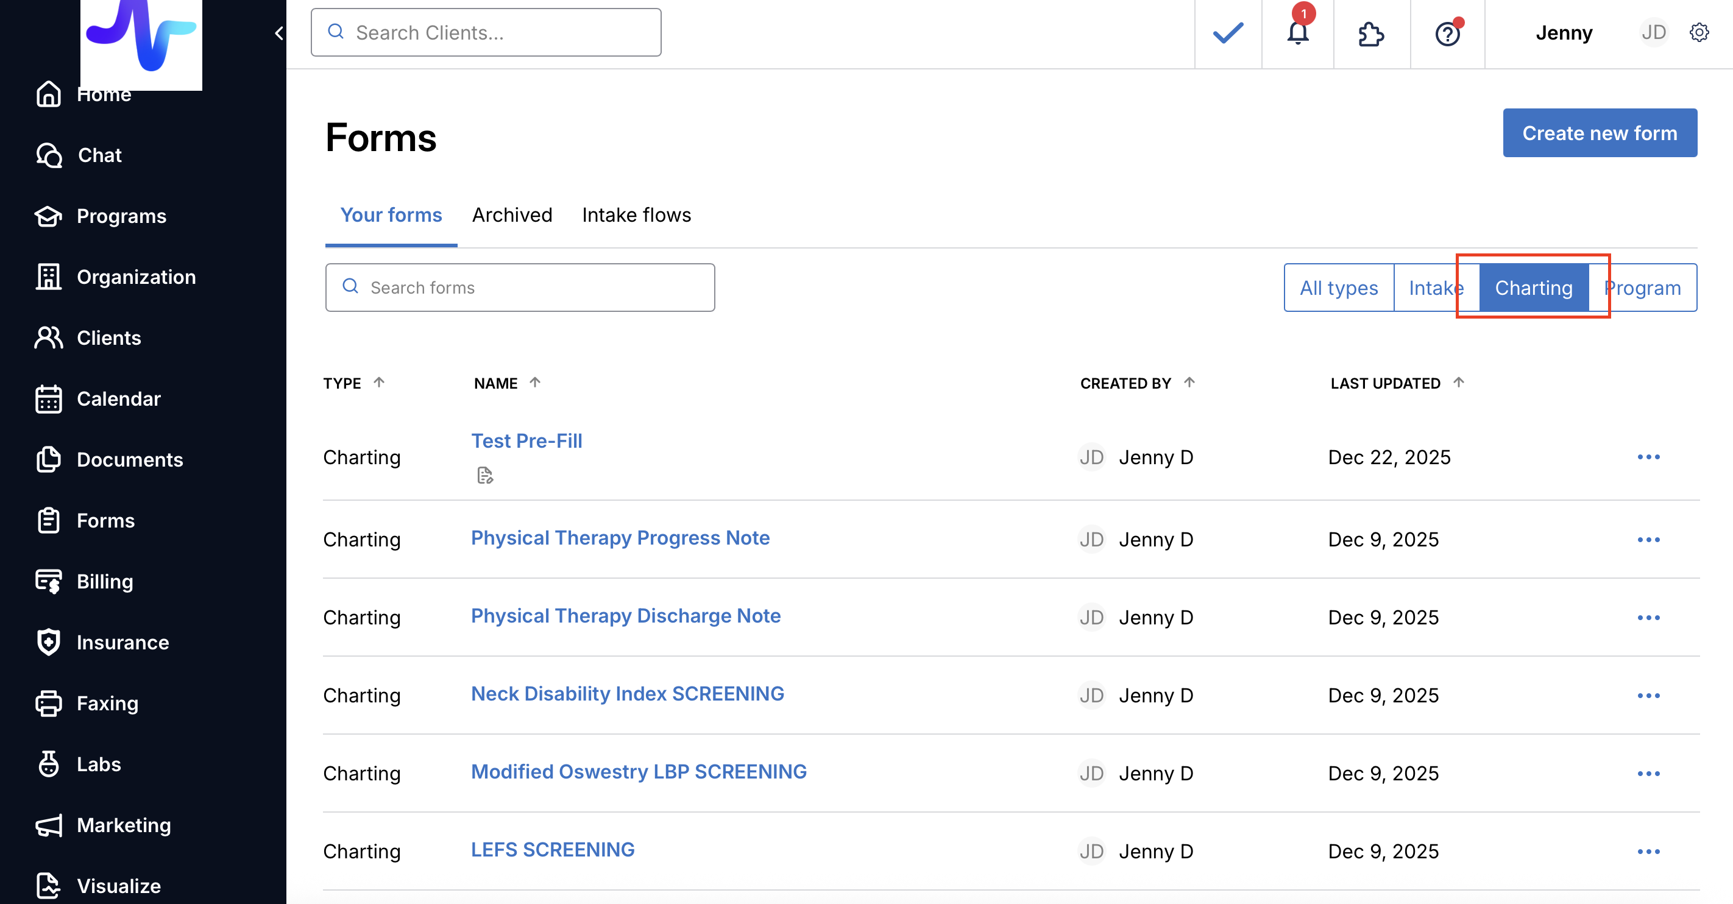Open the settings gear icon
This screenshot has width=1733, height=904.
[x=1699, y=32]
